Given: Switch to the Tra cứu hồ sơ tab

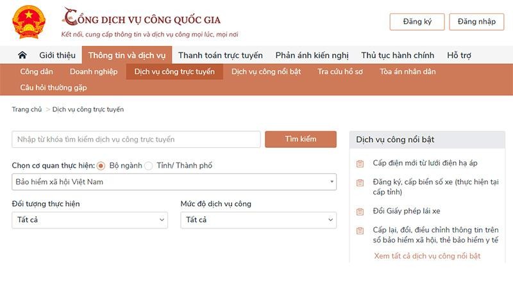Looking at the screenshot, I should tap(340, 72).
